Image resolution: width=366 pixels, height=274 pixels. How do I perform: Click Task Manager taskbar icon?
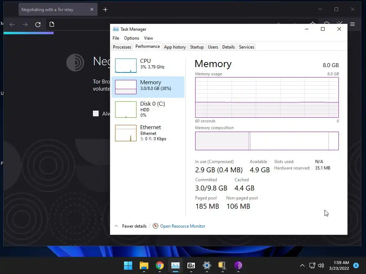(x=175, y=265)
